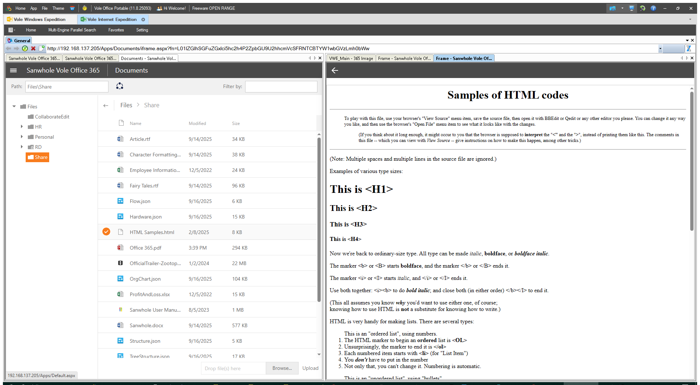700x385 pixels.
Task: Click the right frame's vertical scrollbar thumb
Action: pos(691,161)
